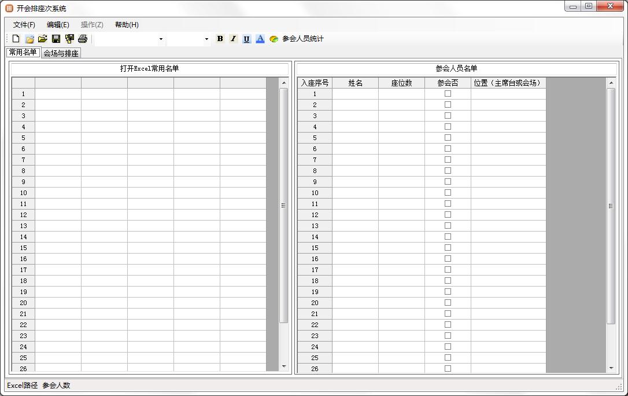Image resolution: width=628 pixels, height=396 pixels.
Task: Click the multiple floppy disks save-all icon
Action: [x=70, y=38]
